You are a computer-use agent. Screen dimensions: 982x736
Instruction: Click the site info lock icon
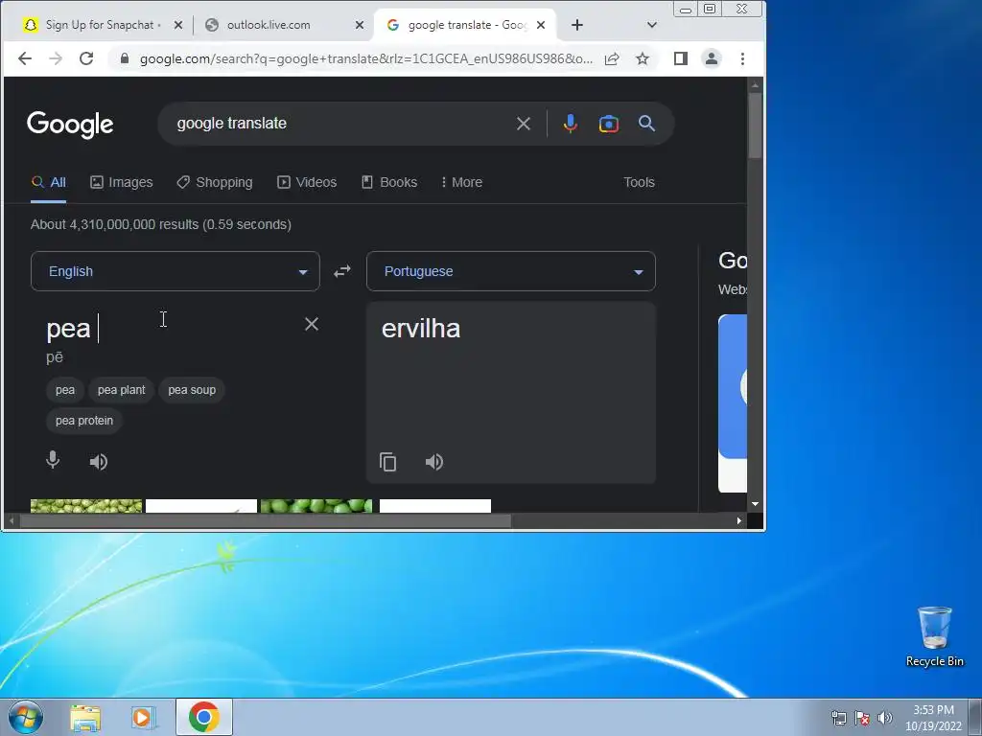tap(125, 58)
